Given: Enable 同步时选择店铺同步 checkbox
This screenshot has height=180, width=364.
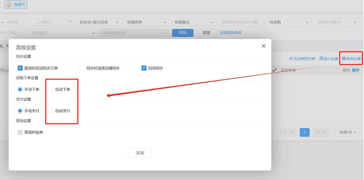Looking at the screenshot, I should 82,68.
